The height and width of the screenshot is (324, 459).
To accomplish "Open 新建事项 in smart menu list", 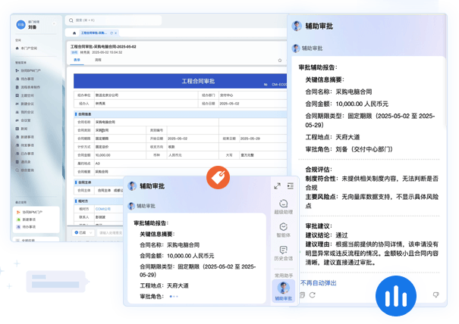I will 25,137.
